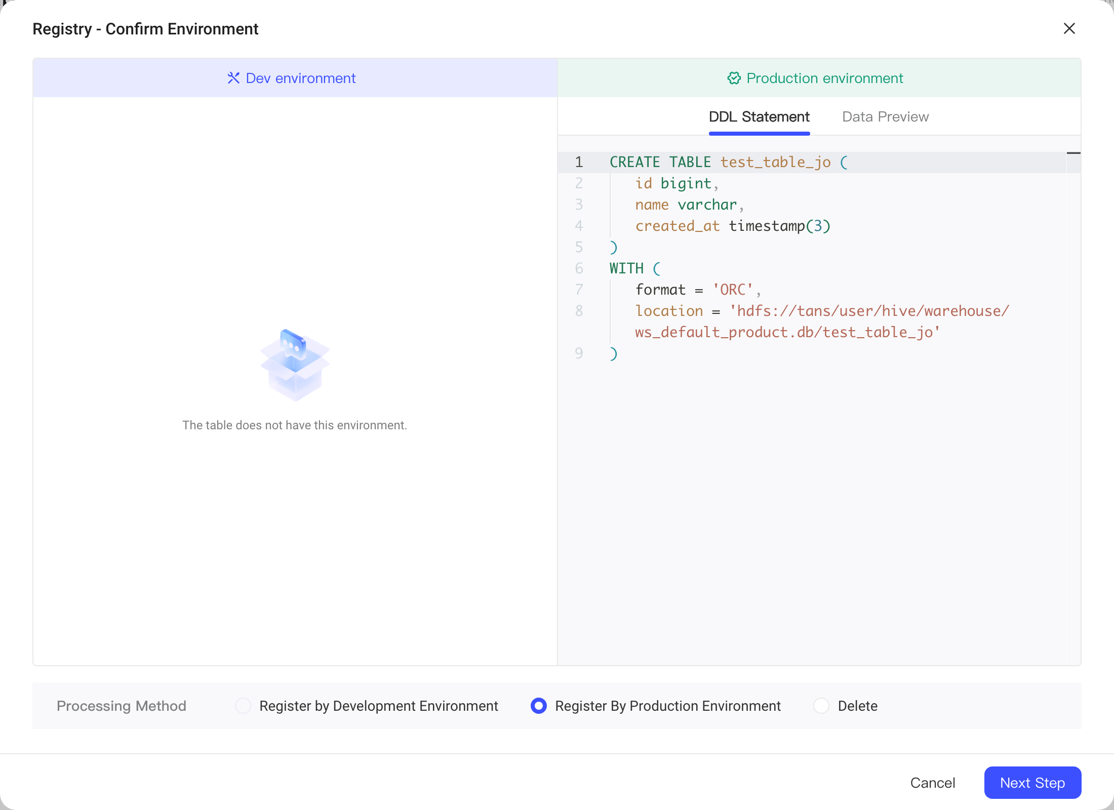Click the 'id bigint' code line

[677, 184]
